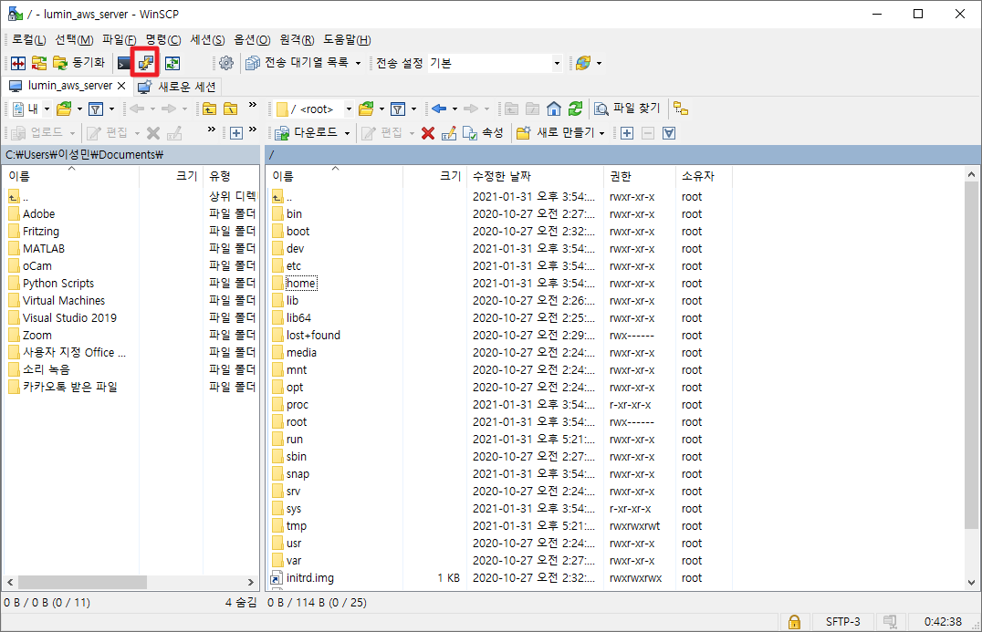Click the remote blue back arrow
The image size is (982, 632).
(x=439, y=109)
